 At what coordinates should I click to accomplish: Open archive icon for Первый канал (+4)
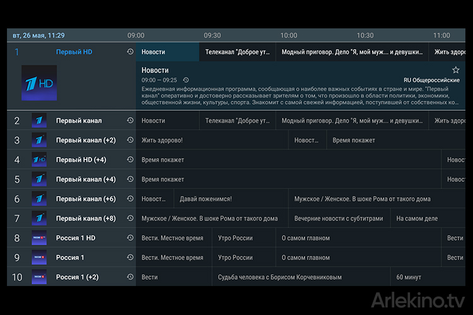coord(130,179)
